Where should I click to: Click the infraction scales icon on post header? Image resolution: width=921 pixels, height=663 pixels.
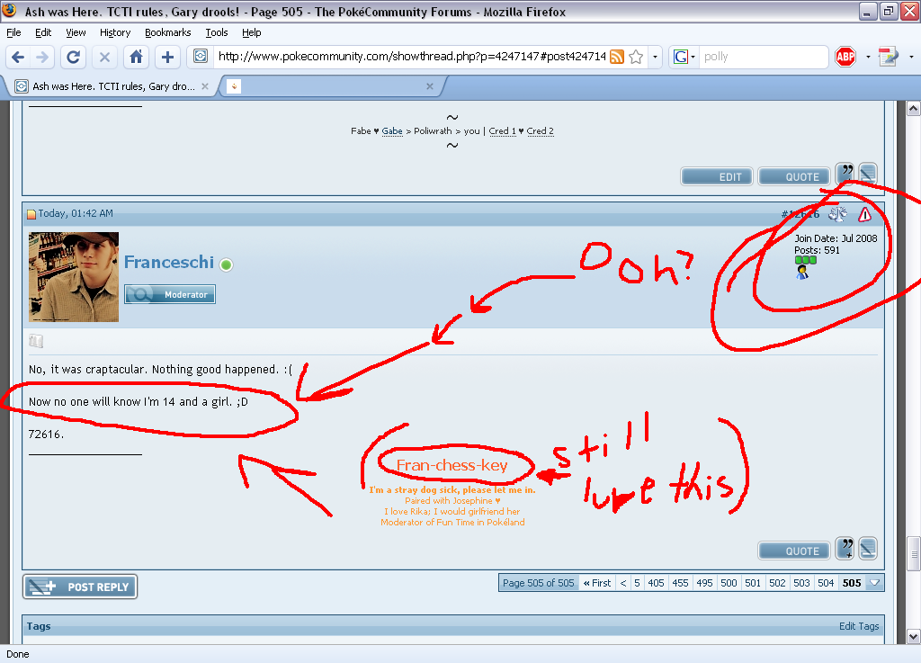(837, 214)
